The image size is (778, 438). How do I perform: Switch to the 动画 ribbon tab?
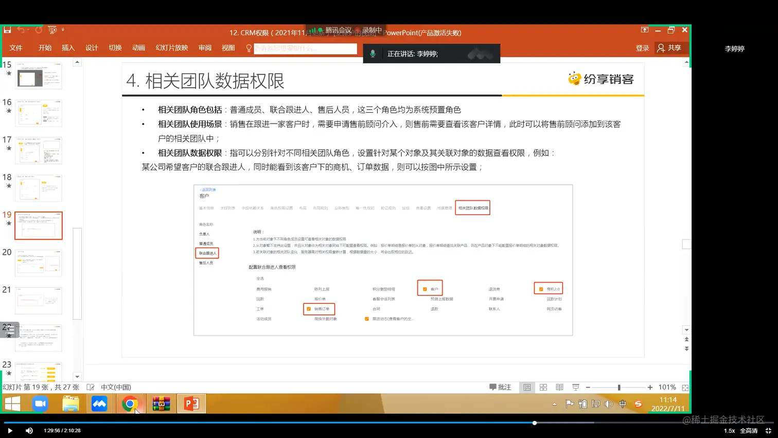coord(138,48)
